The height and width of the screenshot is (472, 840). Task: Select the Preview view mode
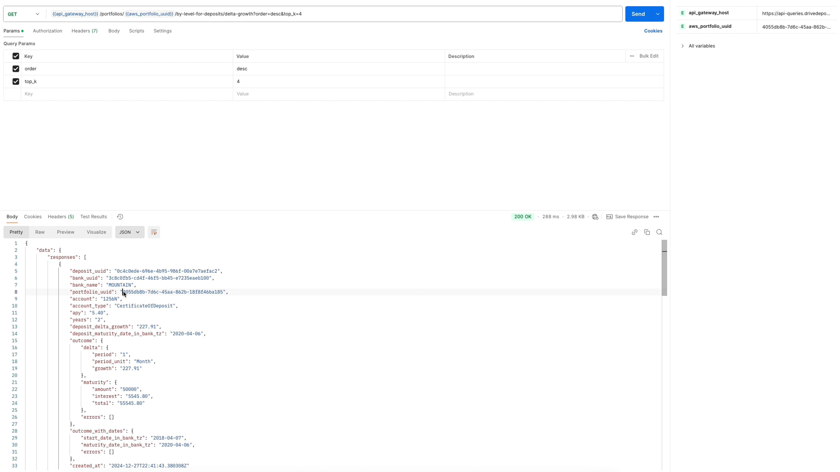pos(66,232)
